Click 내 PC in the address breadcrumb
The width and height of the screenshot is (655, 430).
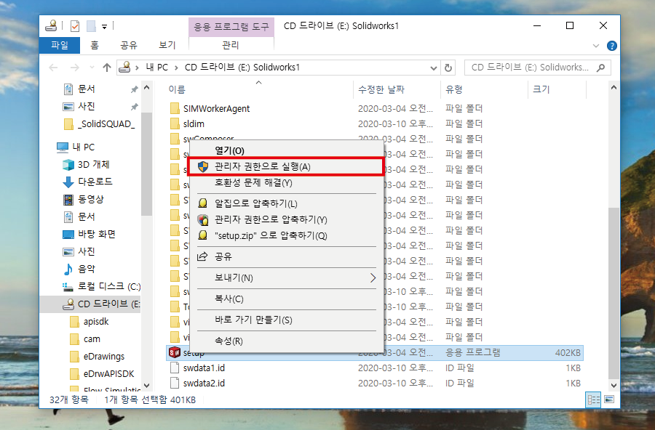(x=156, y=68)
